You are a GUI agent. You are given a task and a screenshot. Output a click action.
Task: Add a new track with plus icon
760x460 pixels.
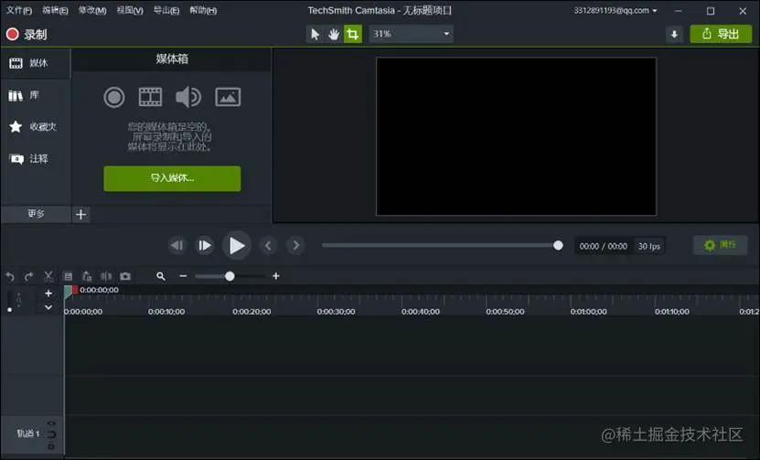pyautogui.click(x=48, y=294)
